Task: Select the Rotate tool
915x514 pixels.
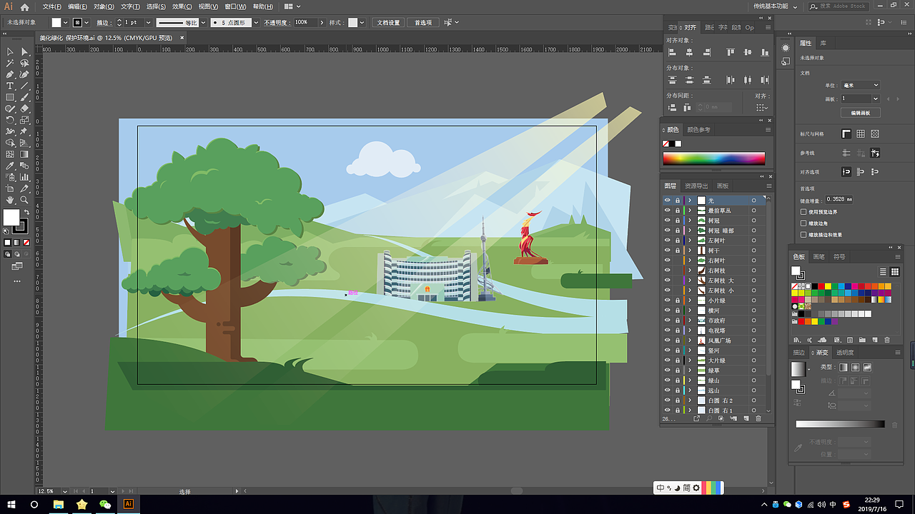Action: click(10, 120)
